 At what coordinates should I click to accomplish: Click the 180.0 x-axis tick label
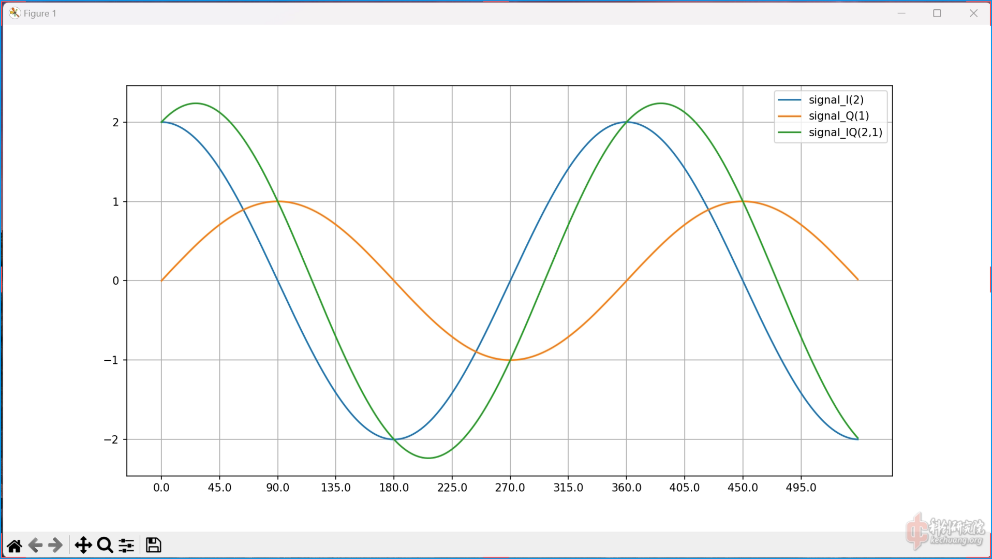(394, 488)
